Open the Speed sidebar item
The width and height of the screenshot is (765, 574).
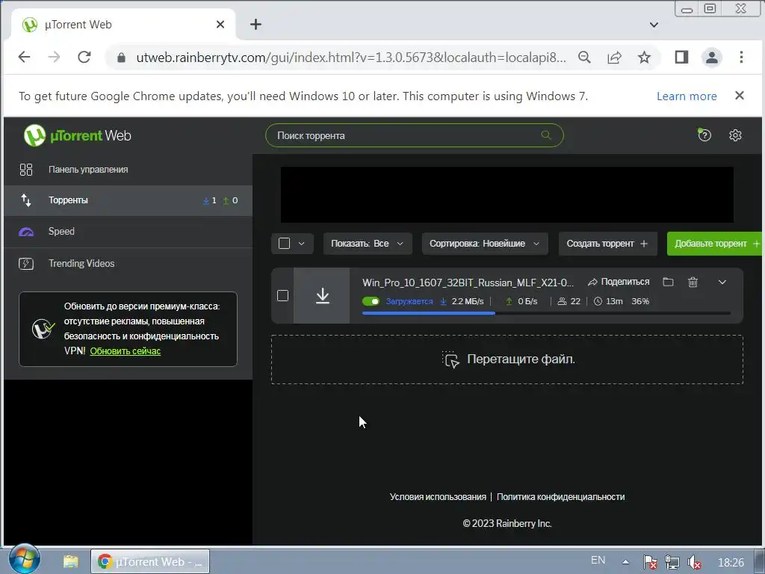pyautogui.click(x=128, y=232)
